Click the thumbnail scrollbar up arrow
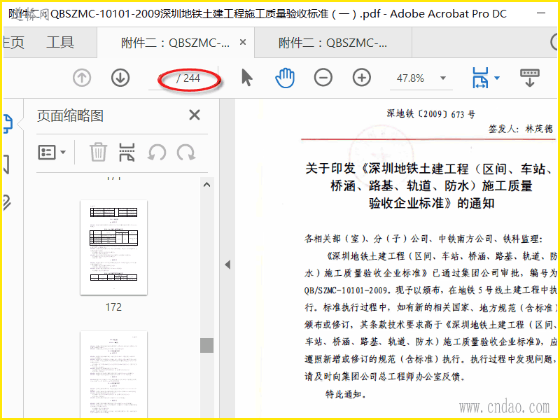The image size is (560, 420). pyautogui.click(x=206, y=185)
